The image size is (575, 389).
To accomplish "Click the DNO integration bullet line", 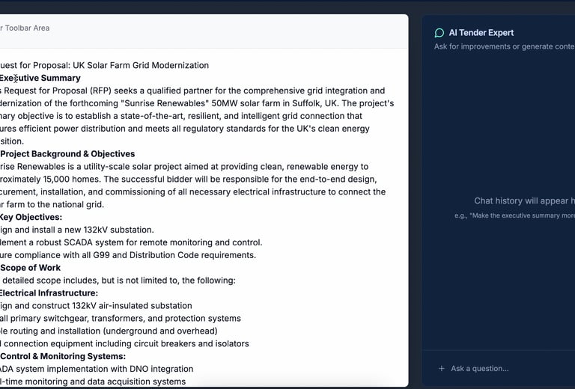I will (97, 369).
